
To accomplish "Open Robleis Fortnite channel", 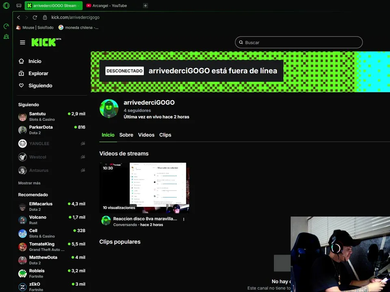I will click(x=52, y=274).
